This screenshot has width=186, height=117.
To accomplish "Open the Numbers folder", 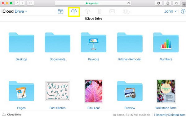I will [x=166, y=42].
